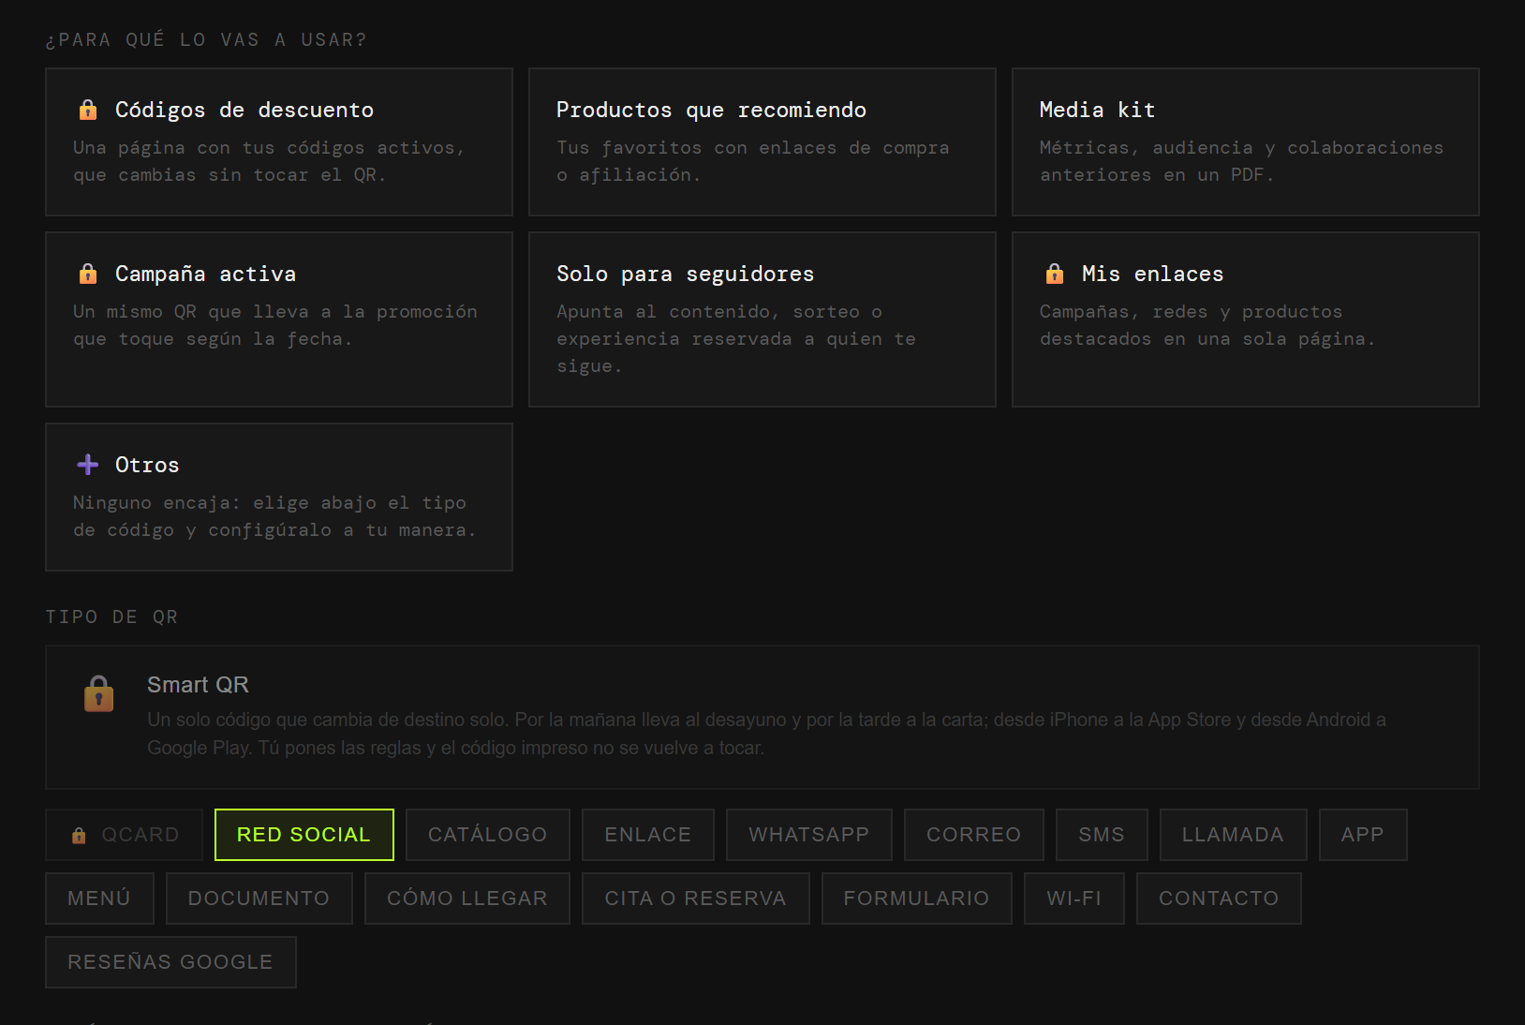Select the RED SOCIAL QR type

click(304, 835)
